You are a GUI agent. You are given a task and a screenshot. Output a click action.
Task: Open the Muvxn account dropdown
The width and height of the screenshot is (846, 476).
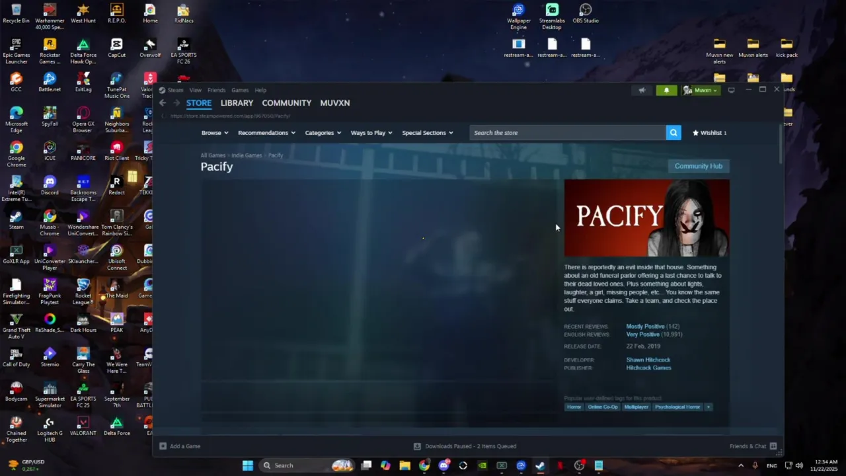[701, 90]
